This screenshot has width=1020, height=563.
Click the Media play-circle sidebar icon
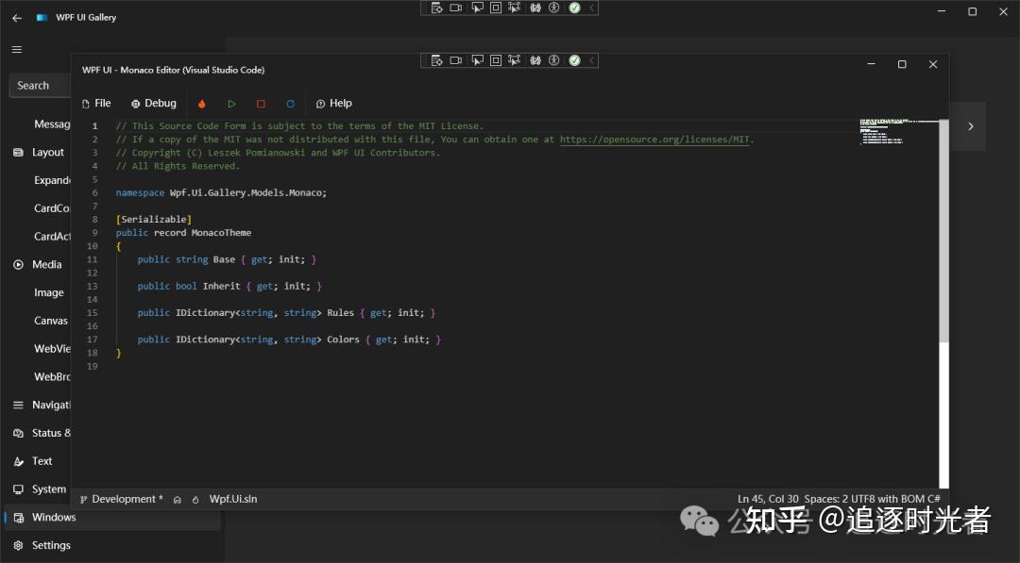coord(18,264)
